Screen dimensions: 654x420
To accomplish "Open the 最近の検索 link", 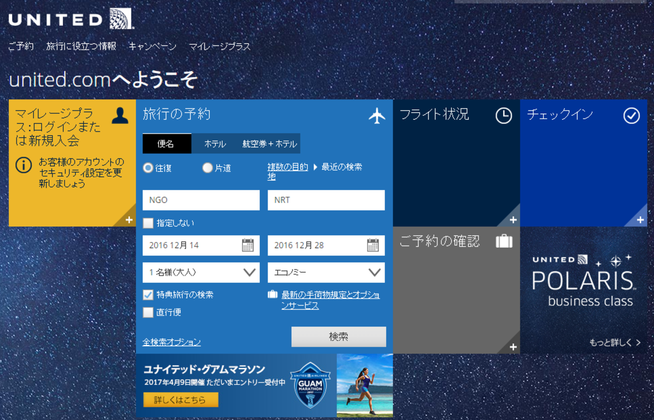I will [x=342, y=167].
